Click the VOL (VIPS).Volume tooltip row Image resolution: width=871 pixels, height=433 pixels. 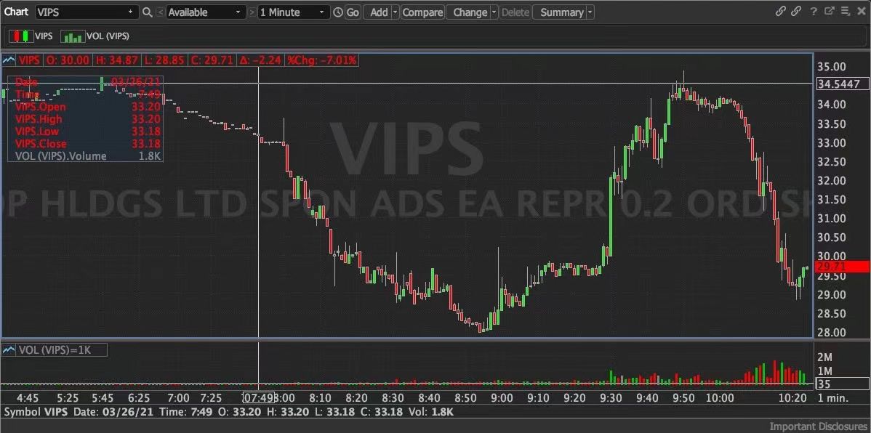click(88, 156)
